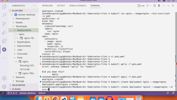Toggle primary side bar layout icon in title bar

coord(159,1)
